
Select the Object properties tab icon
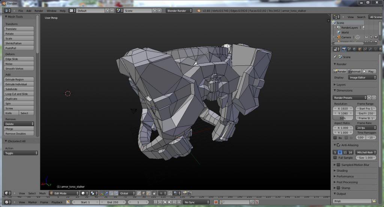point(360,49)
